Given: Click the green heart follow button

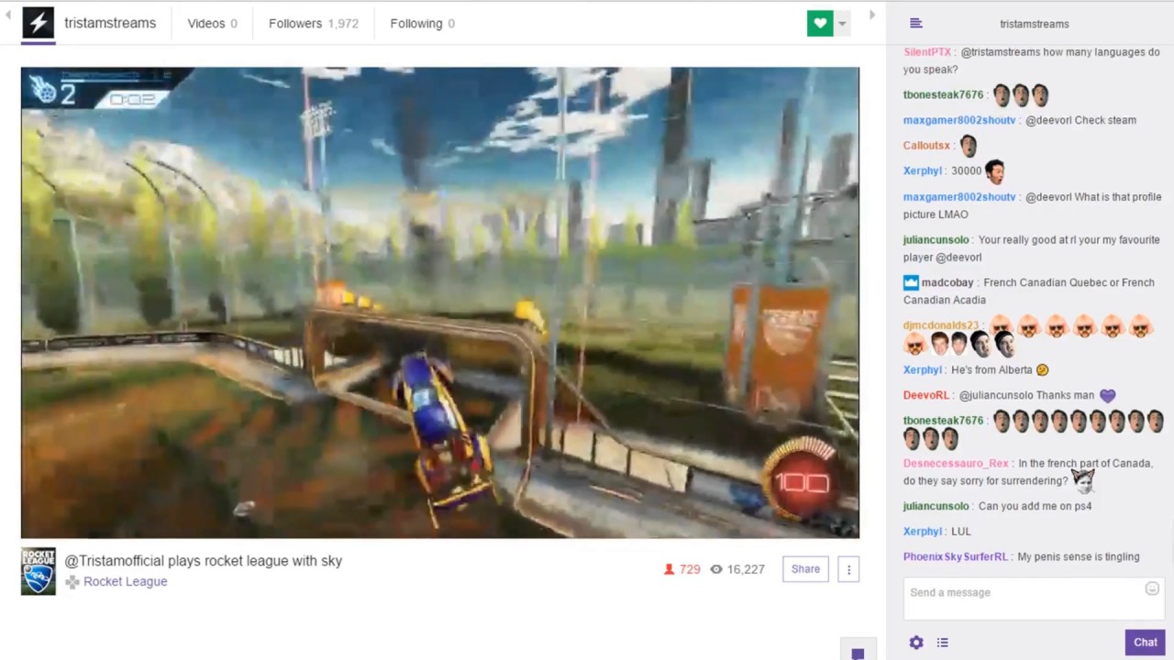Looking at the screenshot, I should (x=820, y=24).
